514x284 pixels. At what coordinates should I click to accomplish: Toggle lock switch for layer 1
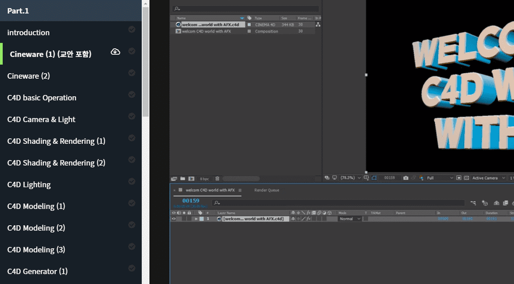coord(189,219)
